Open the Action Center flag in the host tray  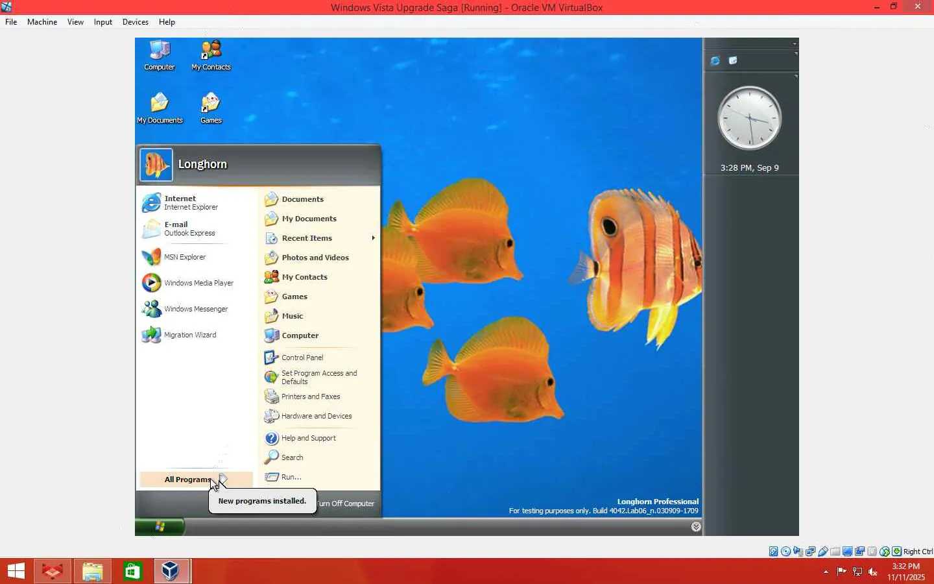click(x=842, y=572)
